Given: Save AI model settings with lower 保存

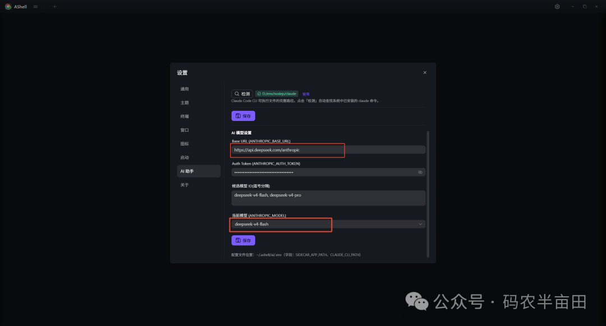Looking at the screenshot, I should coord(243,240).
